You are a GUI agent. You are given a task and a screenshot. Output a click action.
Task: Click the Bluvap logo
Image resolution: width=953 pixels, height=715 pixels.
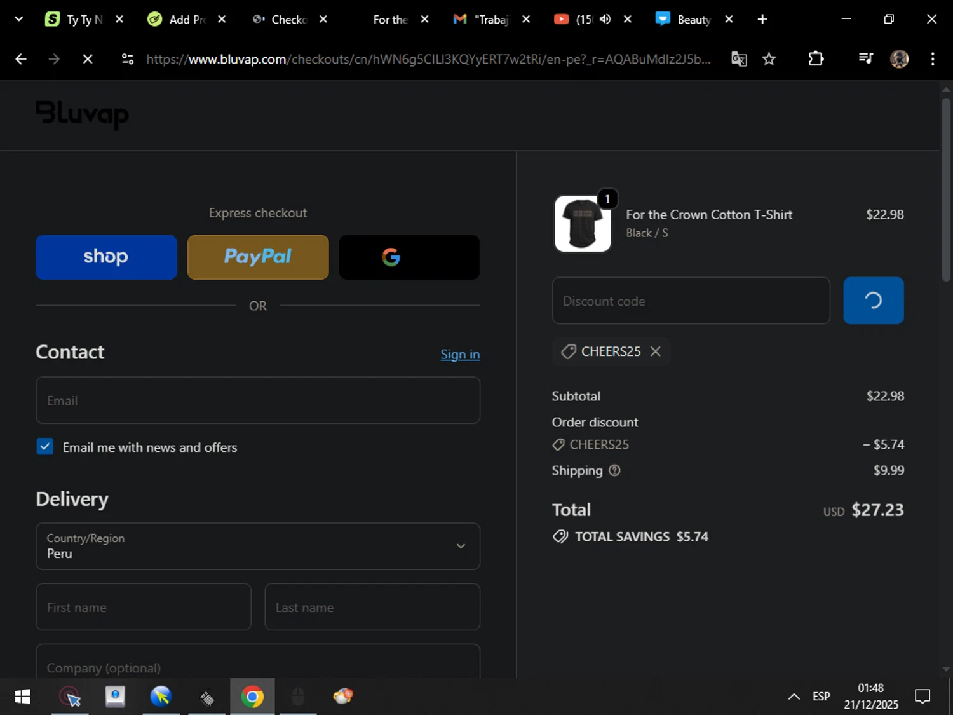click(82, 115)
